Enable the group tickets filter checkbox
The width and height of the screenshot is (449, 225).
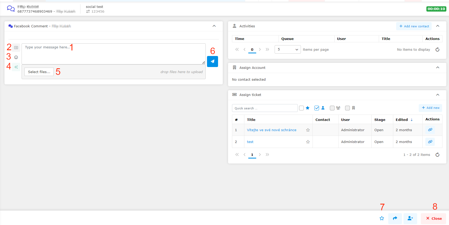point(332,108)
